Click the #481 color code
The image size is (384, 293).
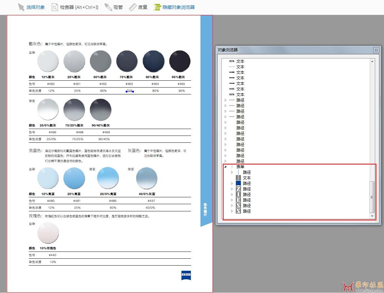tap(77, 201)
